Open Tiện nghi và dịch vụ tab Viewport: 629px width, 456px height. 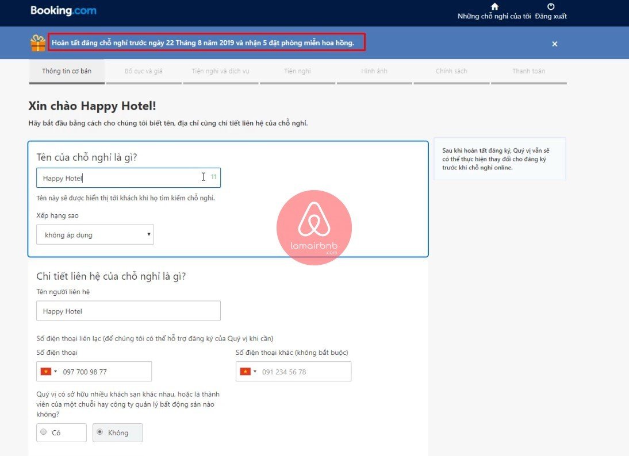point(220,71)
